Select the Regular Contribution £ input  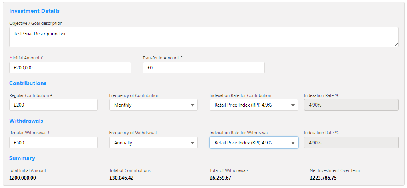click(x=53, y=105)
